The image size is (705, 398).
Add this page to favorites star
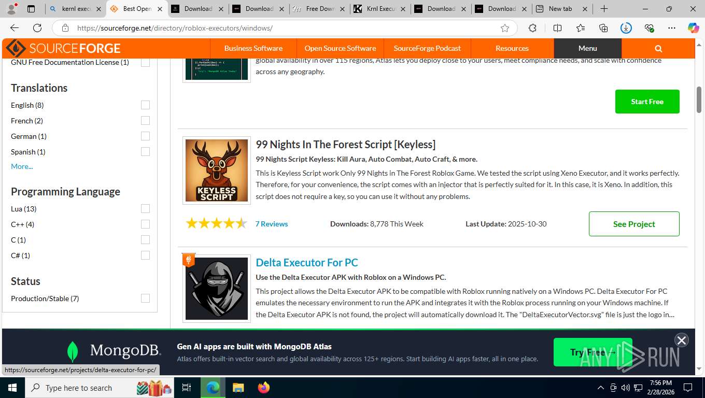pyautogui.click(x=504, y=28)
